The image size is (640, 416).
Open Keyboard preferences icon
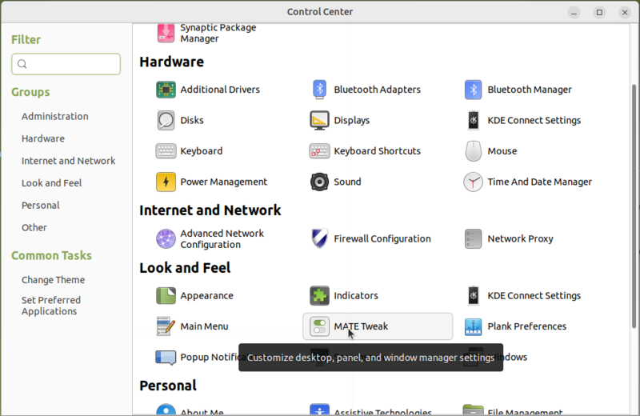(166, 151)
